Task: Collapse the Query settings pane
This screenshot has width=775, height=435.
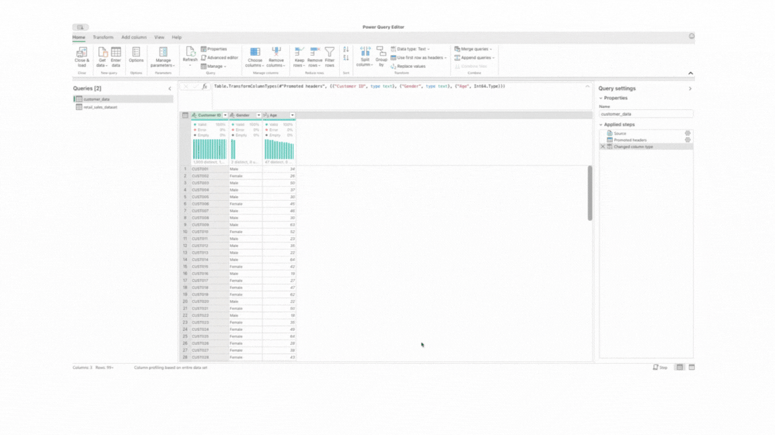Action: tap(690, 89)
